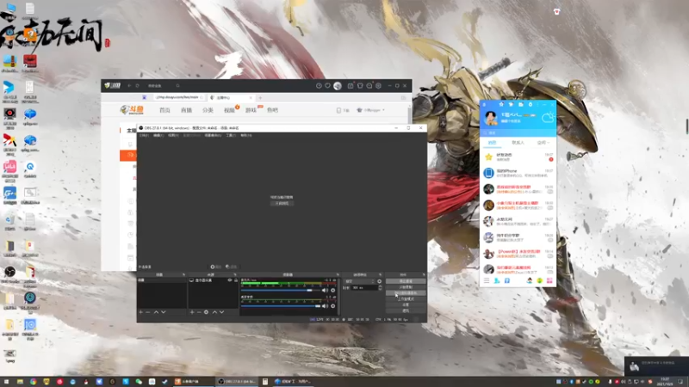Move source up in OBS Sources panel
This screenshot has height=387, width=689.
coord(214,312)
